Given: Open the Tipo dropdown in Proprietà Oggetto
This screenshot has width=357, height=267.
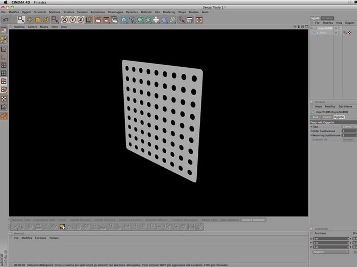Looking at the screenshot, I should click(x=349, y=127).
